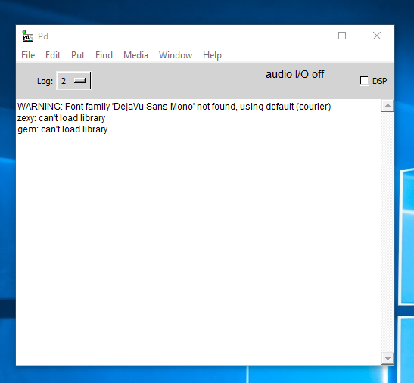Screen dimensions: 414x383
Task: Open the File menu
Action: pos(28,55)
